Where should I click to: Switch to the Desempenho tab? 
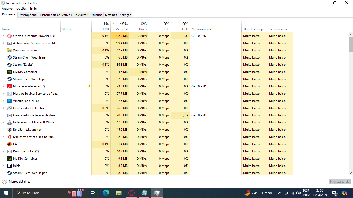coord(28,15)
